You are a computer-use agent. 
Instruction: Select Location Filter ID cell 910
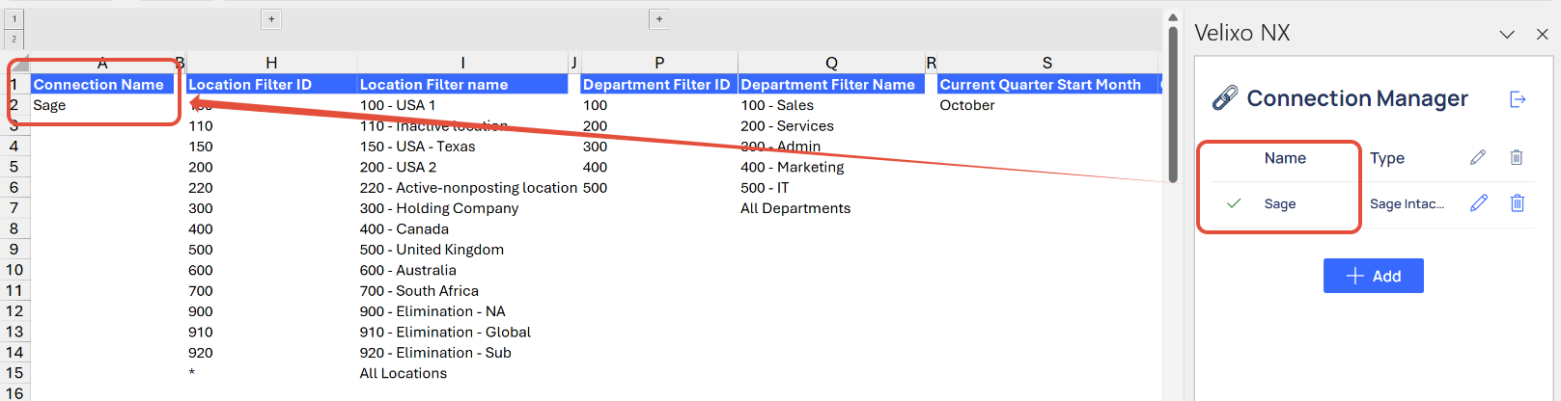(271, 332)
